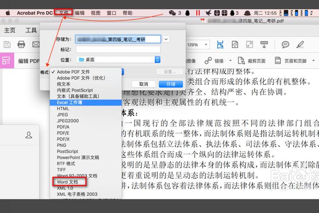Select PDF/A format
This screenshot has height=213, width=319.
pos(85,127)
